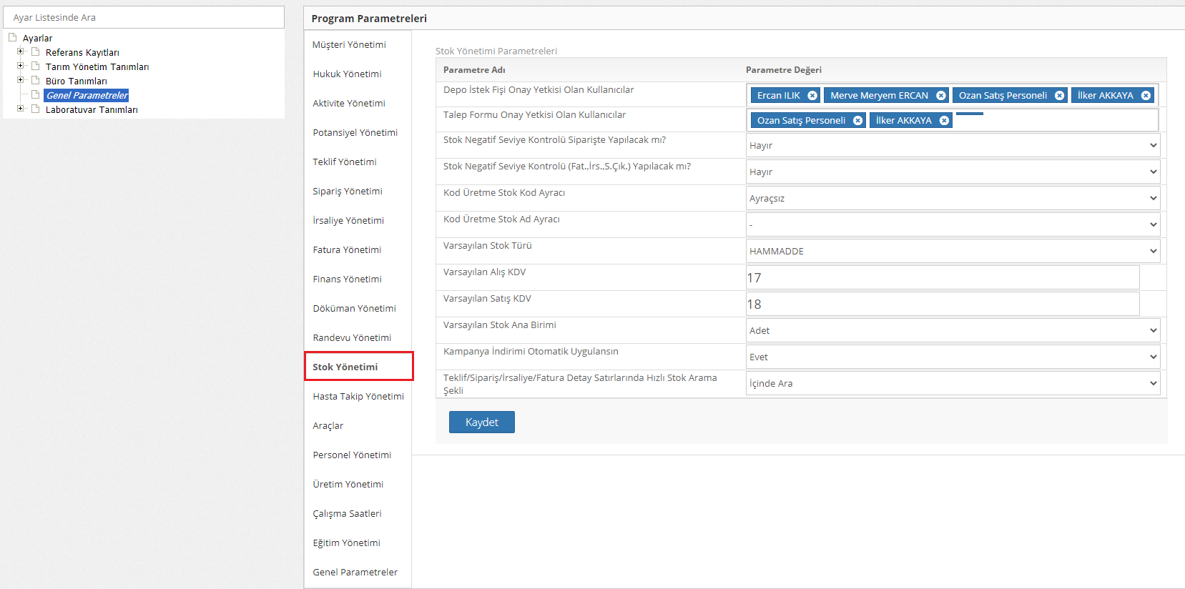
Task: Open Müşteri Yönetimi parameters tab
Action: tap(349, 44)
